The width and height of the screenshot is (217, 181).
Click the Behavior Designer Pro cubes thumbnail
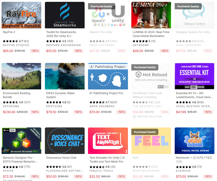[x=21, y=141]
